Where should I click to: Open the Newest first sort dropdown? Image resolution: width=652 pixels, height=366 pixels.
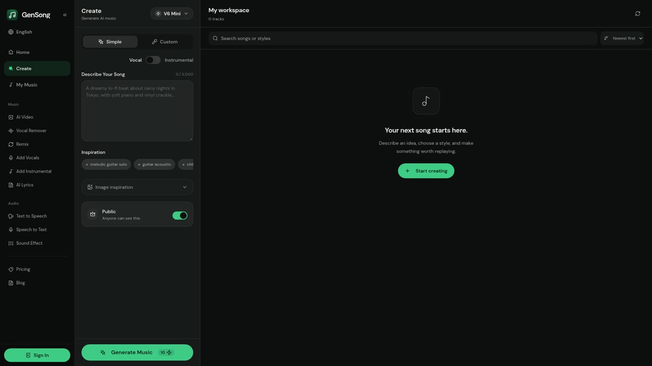pos(622,38)
